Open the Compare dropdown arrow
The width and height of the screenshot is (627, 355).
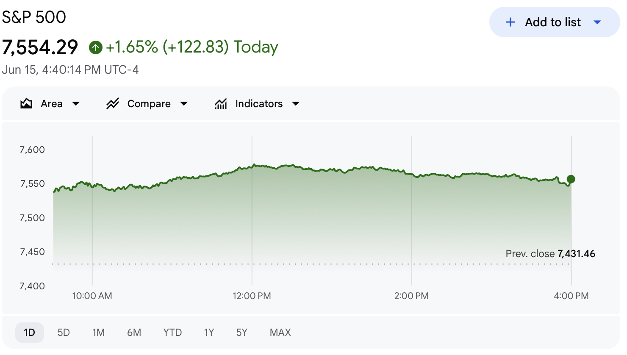coord(184,104)
